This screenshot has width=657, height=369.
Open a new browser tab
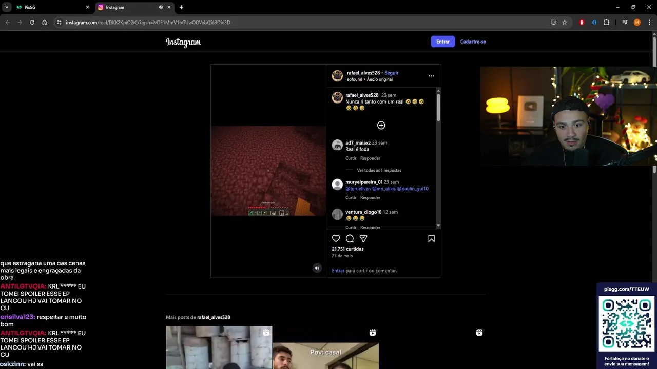(x=181, y=7)
